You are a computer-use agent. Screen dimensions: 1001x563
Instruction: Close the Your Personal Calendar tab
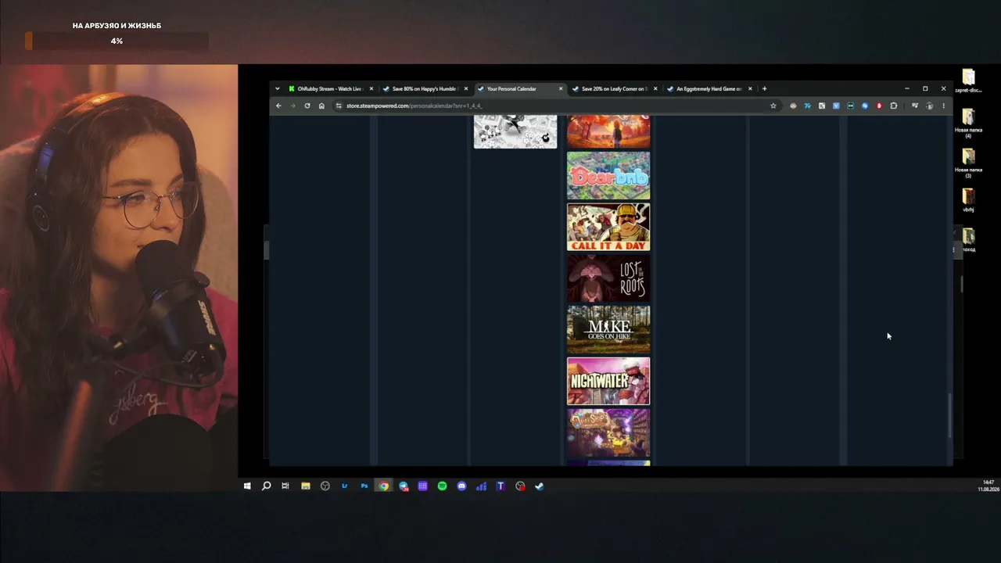tap(561, 88)
